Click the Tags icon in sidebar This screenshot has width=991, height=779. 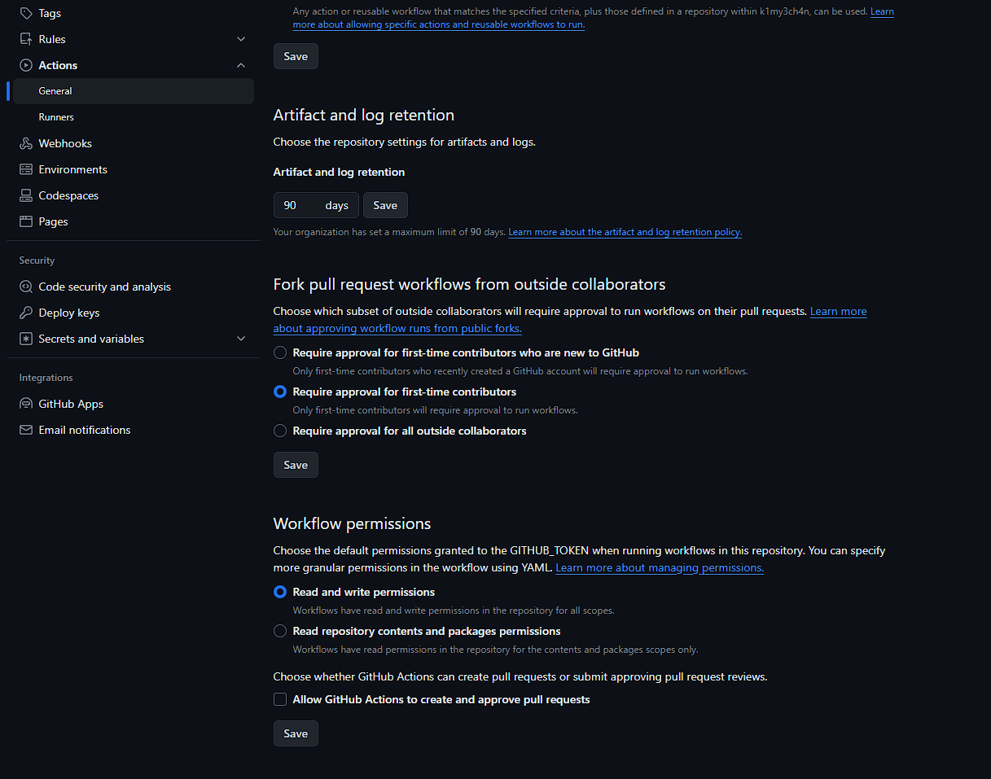(x=26, y=13)
